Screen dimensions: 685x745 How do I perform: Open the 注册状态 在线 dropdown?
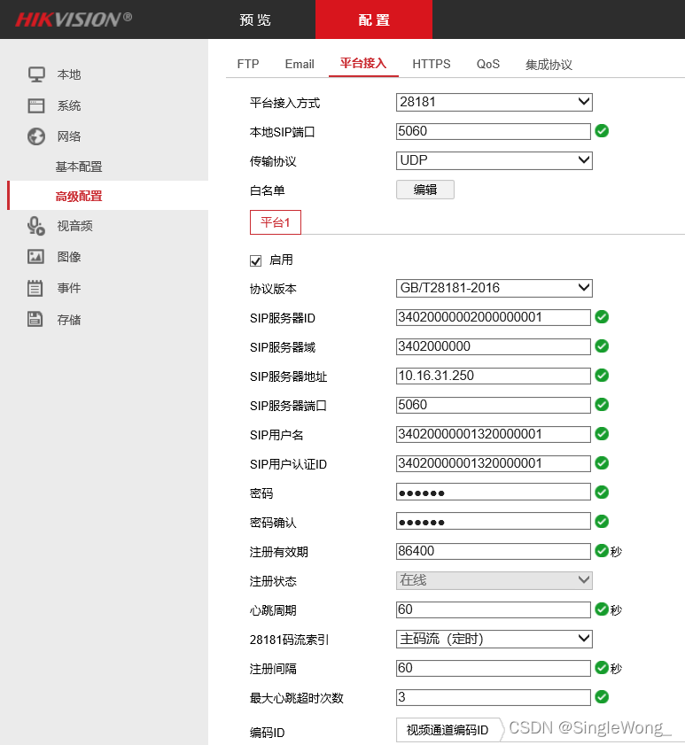click(x=494, y=580)
